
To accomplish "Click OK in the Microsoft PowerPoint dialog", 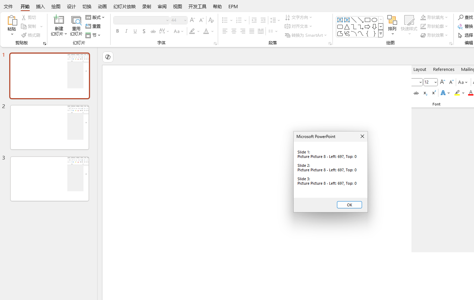I will pos(349,205).
